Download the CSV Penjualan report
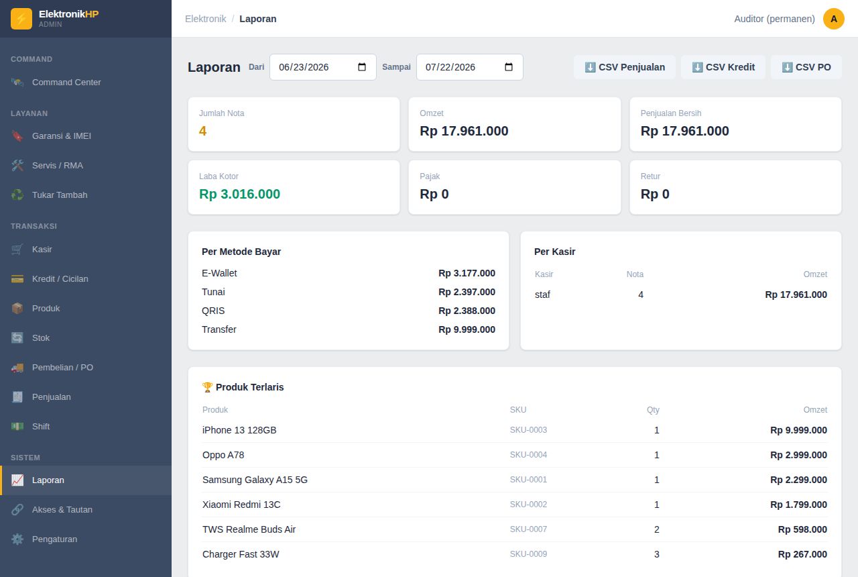Screen dimensions: 858x577 [625, 67]
